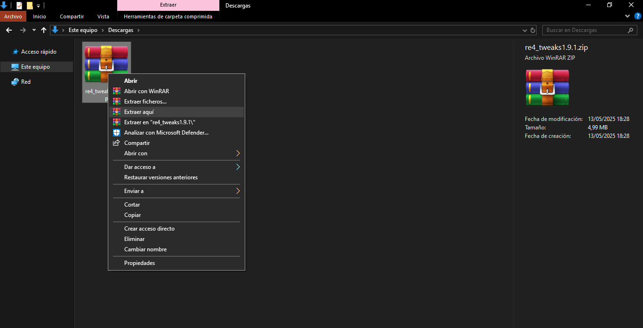Image resolution: width=643 pixels, height=328 pixels.
Task: Expand the Abrir con submenu arrow
Action: tap(238, 153)
